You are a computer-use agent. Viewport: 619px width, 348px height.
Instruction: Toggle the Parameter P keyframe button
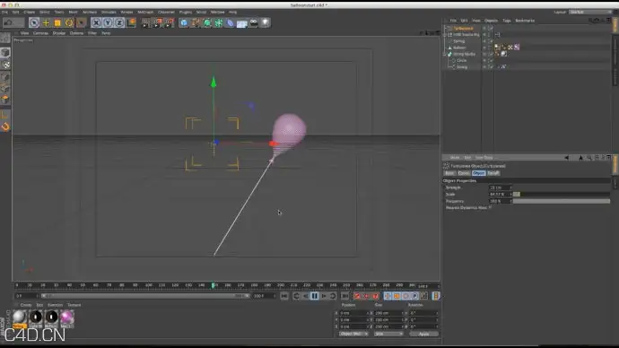click(414, 296)
